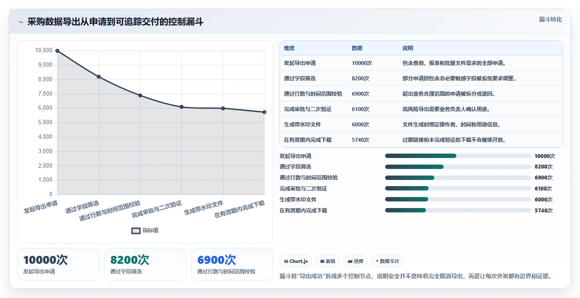Select the 发起导出申请 chart data point
Viewport: 580px width, 298px height.
(x=57, y=51)
